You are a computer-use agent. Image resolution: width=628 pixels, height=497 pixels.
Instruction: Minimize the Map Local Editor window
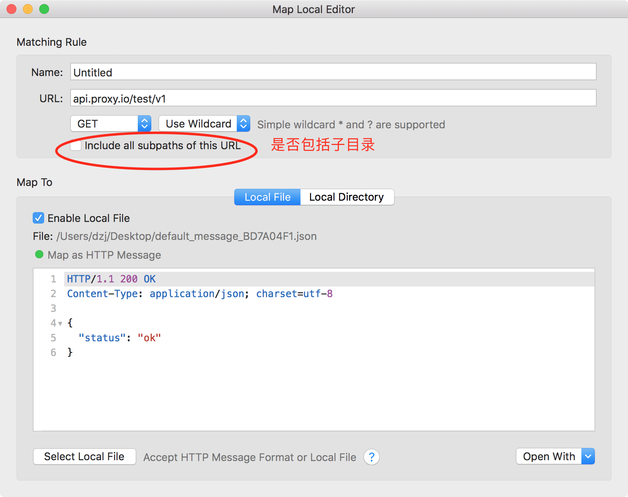pos(28,9)
